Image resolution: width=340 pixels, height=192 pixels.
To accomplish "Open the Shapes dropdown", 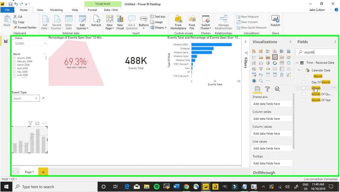I will pyautogui.click(x=158, y=27).
